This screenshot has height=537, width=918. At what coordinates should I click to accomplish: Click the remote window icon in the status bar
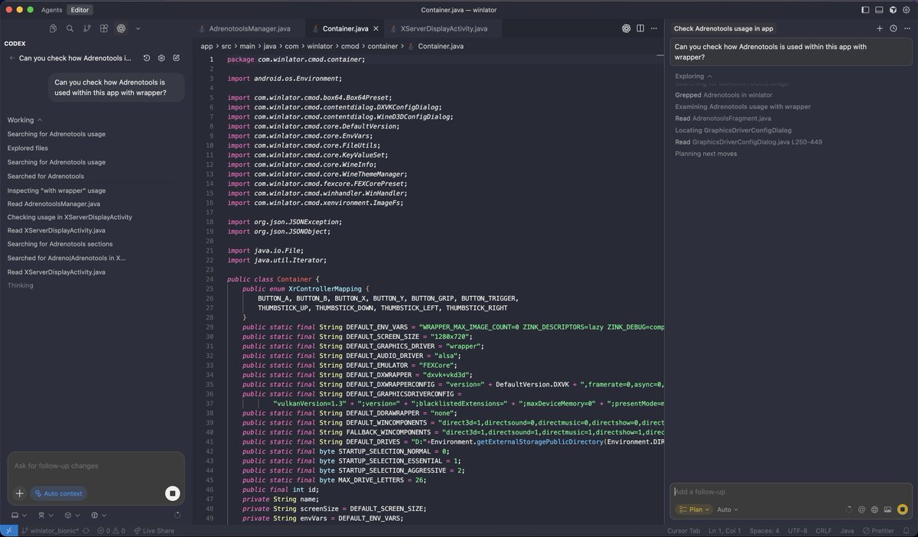pyautogui.click(x=8, y=530)
